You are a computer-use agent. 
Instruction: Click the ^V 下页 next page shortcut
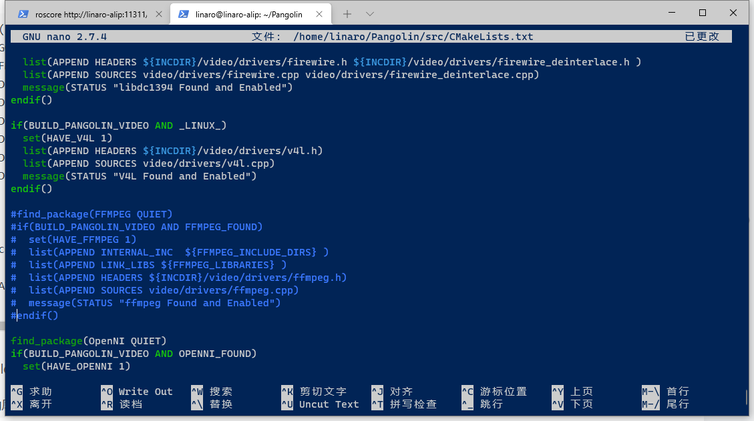pos(572,404)
